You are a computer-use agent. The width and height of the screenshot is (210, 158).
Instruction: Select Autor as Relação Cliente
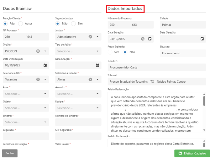(x=21, y=24)
